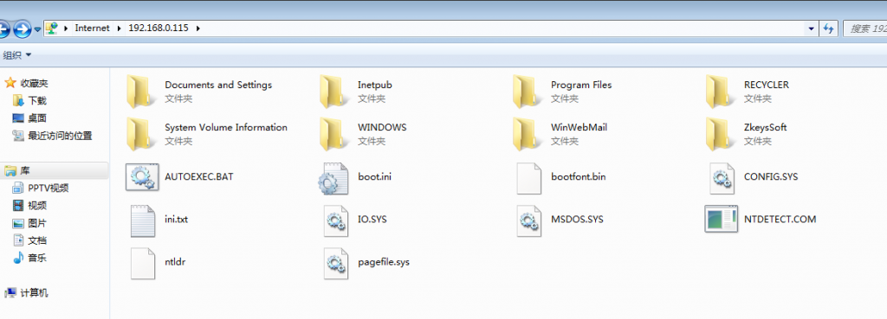Click the ZkeysSoft folder name text
The width and height of the screenshot is (887, 319).
pyautogui.click(x=766, y=128)
